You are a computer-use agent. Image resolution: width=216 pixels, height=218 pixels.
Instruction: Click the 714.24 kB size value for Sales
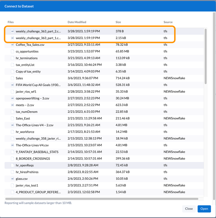[122, 78]
